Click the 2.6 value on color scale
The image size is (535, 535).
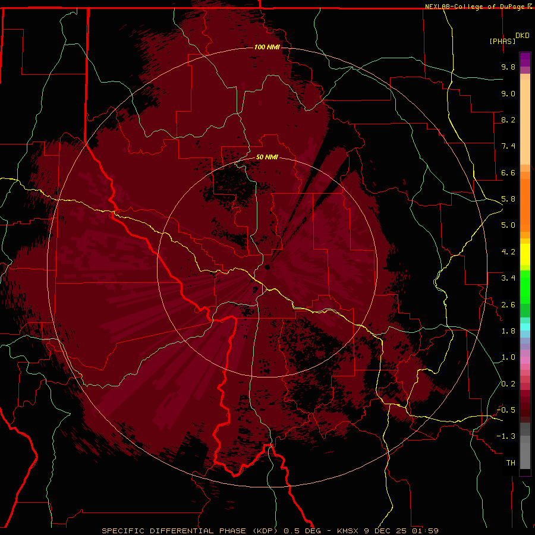(x=508, y=305)
